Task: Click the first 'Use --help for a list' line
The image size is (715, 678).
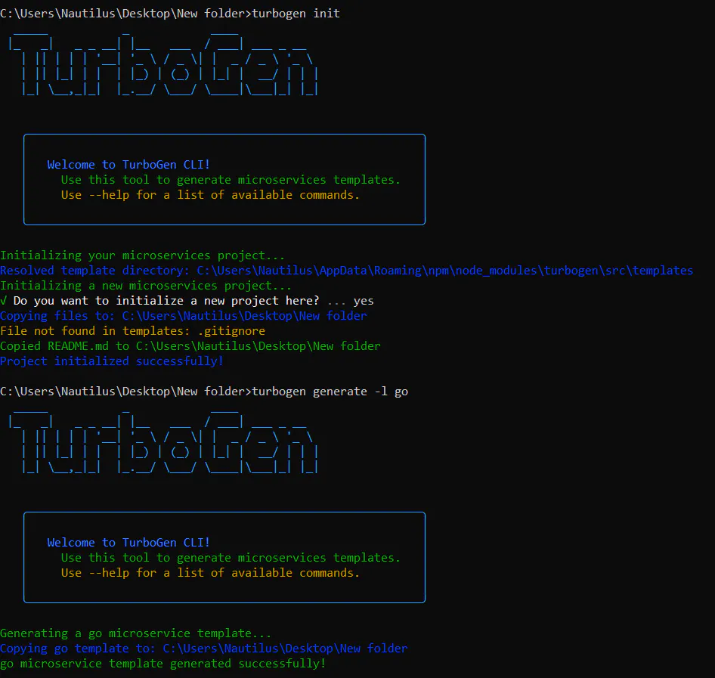Action: (x=210, y=195)
